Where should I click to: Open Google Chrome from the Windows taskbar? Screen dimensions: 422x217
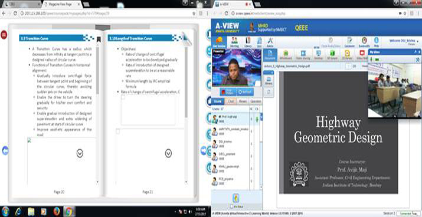point(69,212)
